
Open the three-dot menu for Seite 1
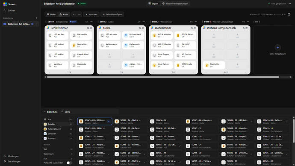coord(91,22)
